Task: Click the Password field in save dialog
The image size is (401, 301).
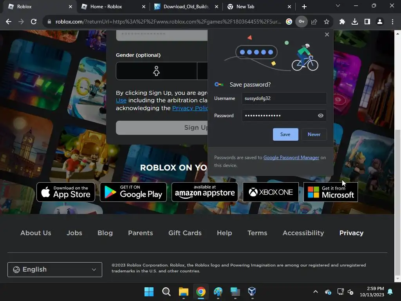Action: [284, 116]
